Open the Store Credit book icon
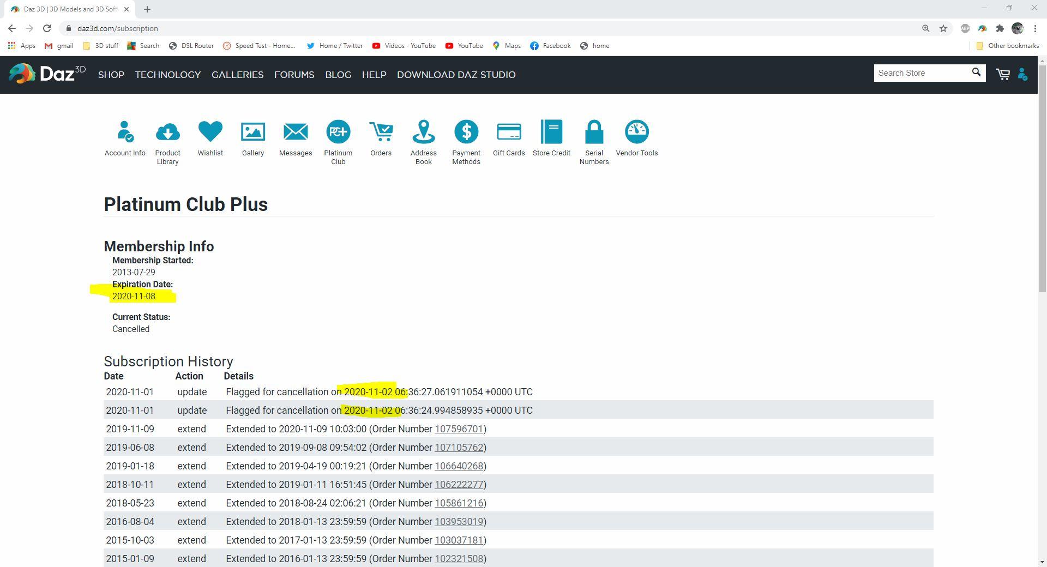The width and height of the screenshot is (1047, 567). point(551,131)
